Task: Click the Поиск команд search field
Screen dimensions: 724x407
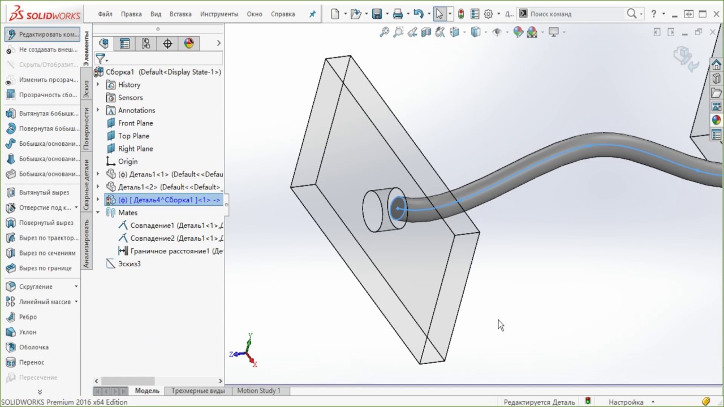Action: tap(577, 14)
